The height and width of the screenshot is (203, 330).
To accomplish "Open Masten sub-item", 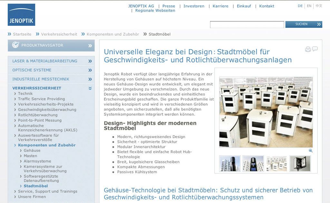I will click(x=30, y=156).
